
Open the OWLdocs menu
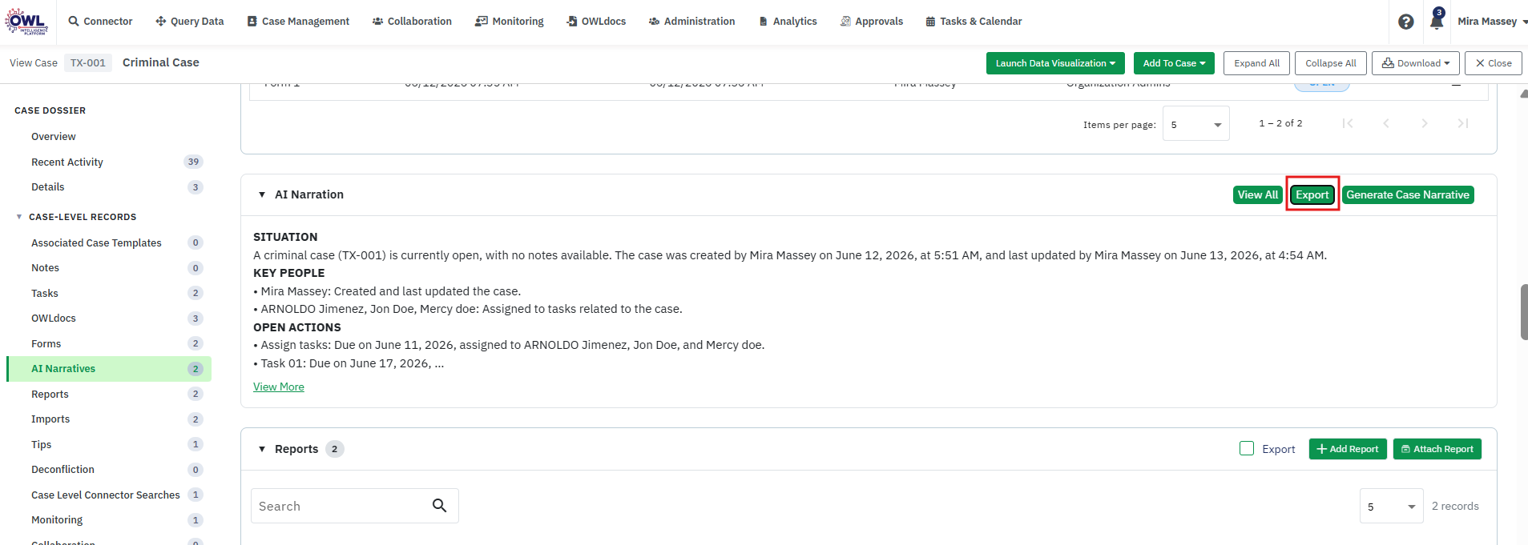click(596, 22)
